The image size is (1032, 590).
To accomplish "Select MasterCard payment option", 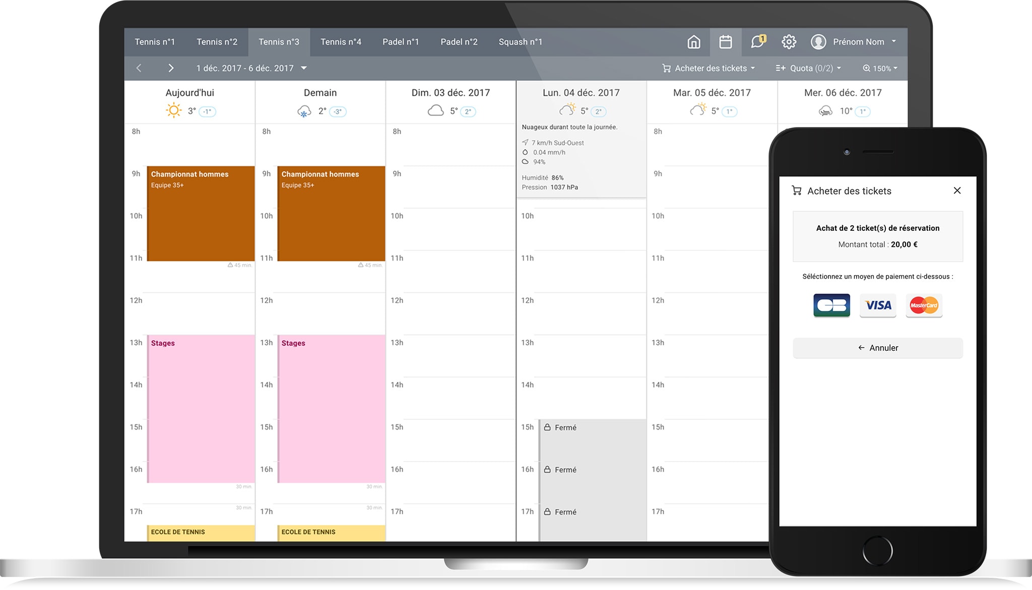I will coord(924,305).
